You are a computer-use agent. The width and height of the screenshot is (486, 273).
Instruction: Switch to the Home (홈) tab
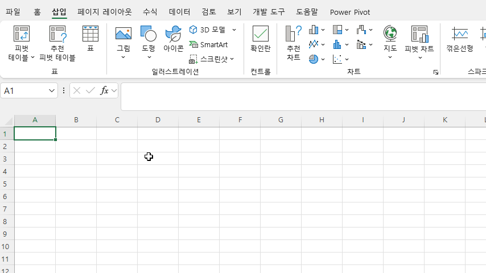point(37,12)
